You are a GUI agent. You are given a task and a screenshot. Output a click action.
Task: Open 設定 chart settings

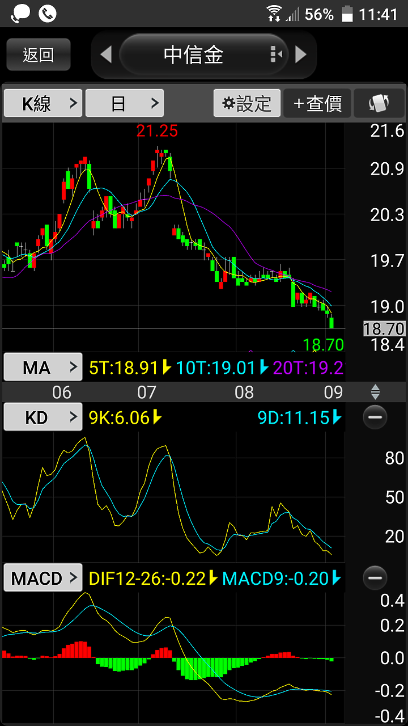pyautogui.click(x=247, y=103)
